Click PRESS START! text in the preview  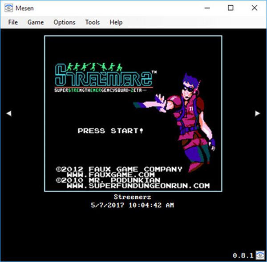point(111,131)
